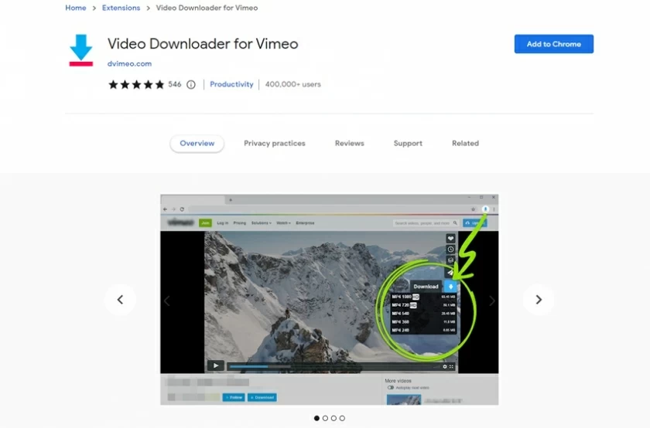
Task: Click the 546 ratings count
Action: pos(175,84)
